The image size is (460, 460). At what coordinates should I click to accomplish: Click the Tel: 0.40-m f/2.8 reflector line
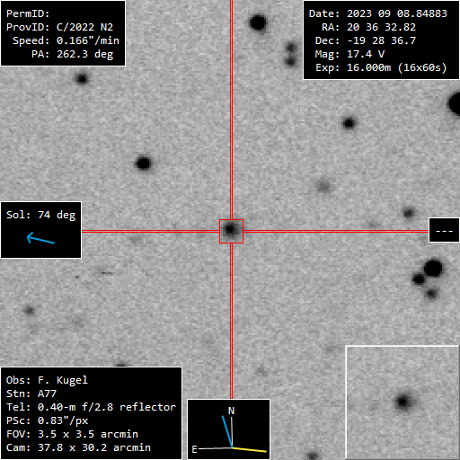point(91,407)
